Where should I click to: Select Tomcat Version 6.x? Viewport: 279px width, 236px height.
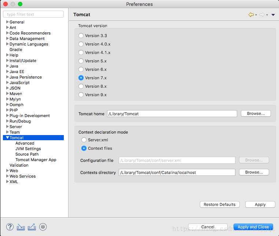81,69
